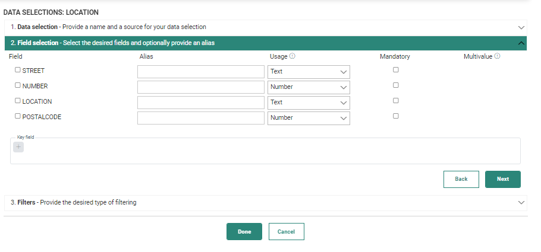541x252 pixels.
Task: Focus the Alias field for STREET
Action: [200, 72]
